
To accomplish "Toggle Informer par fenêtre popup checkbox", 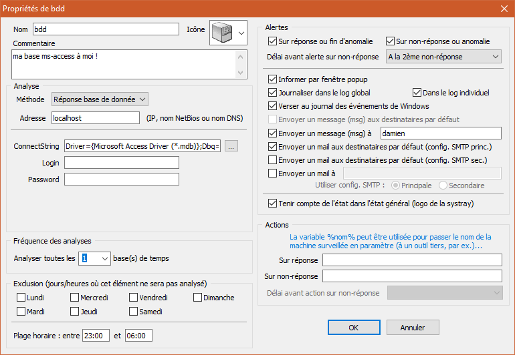I will pyautogui.click(x=272, y=79).
